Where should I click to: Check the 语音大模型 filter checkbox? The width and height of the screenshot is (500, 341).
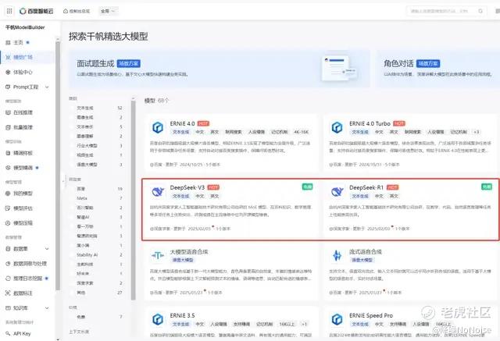click(73, 165)
